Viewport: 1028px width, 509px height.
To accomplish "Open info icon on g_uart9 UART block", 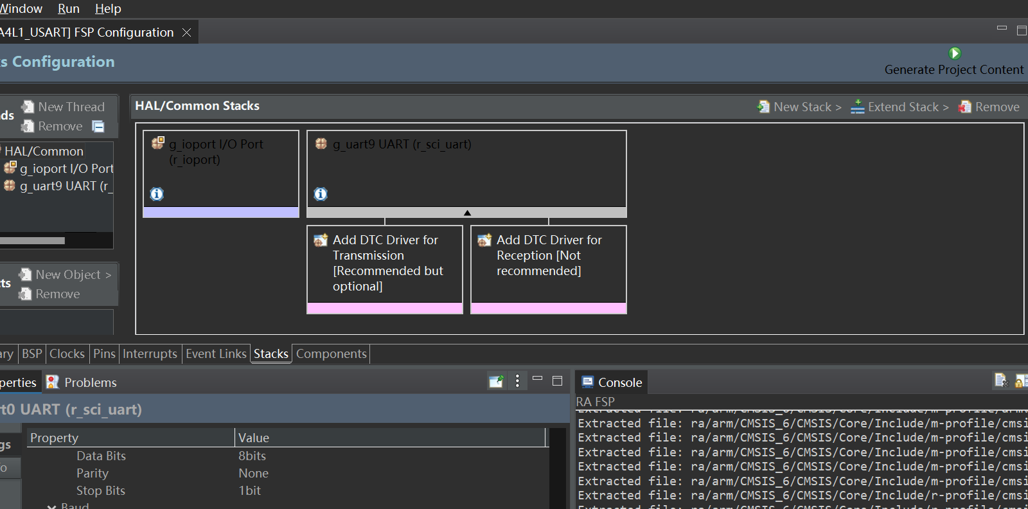I will coord(321,193).
